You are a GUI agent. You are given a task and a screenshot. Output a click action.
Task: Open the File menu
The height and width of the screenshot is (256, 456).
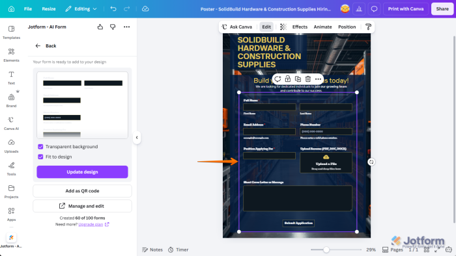coord(28,9)
